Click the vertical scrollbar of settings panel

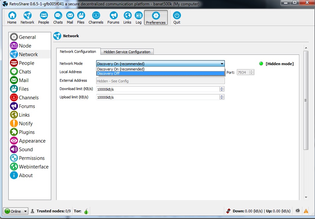click(306, 100)
